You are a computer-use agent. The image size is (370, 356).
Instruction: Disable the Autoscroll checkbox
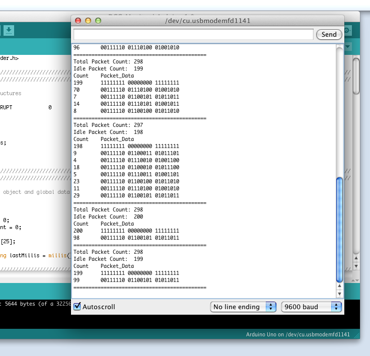click(x=77, y=307)
